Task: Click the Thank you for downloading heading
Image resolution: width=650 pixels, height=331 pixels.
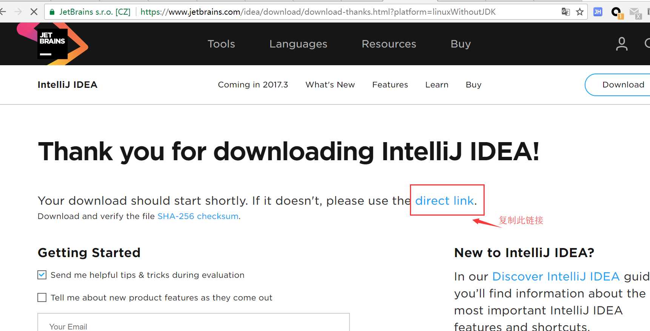Action: [x=289, y=152]
